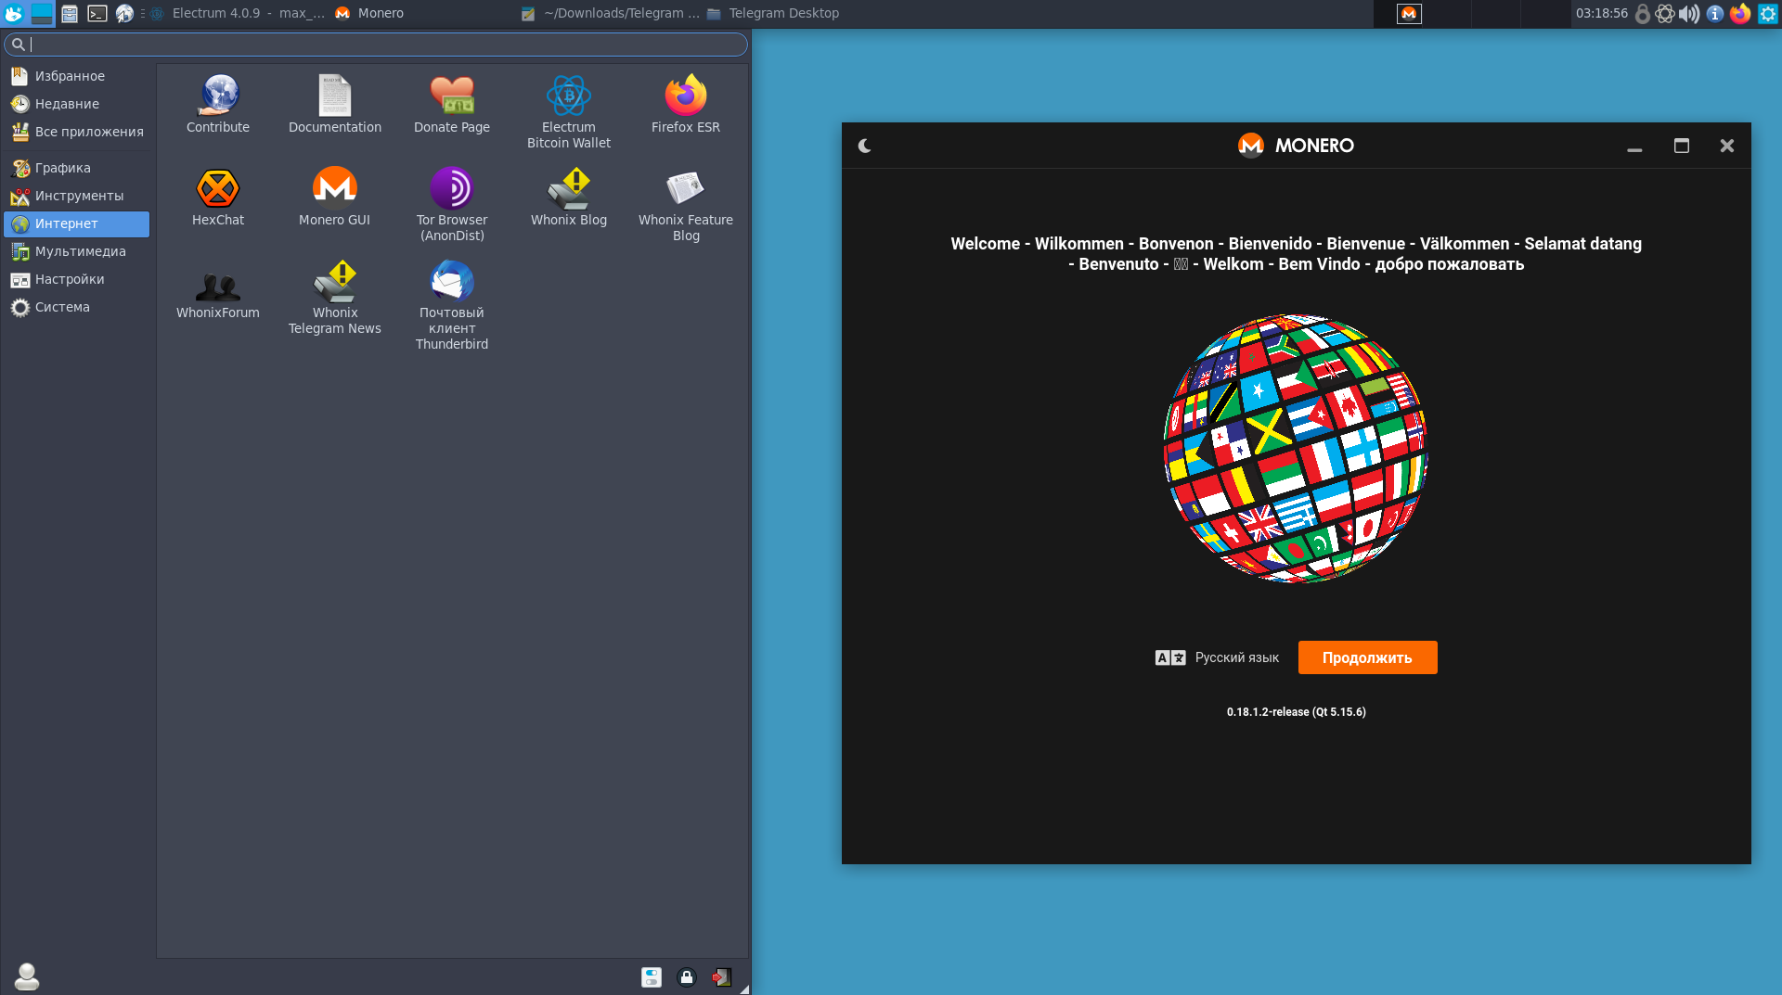Screen dimensions: 1782x995
Task: Open the clock showing 03:18:56
Action: [1601, 13]
